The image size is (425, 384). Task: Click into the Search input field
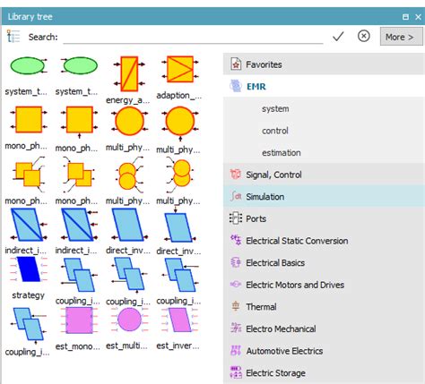pos(193,37)
